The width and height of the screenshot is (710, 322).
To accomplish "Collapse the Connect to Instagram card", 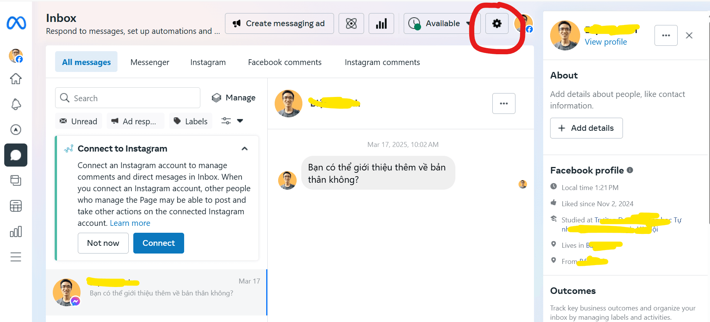I will (245, 148).
